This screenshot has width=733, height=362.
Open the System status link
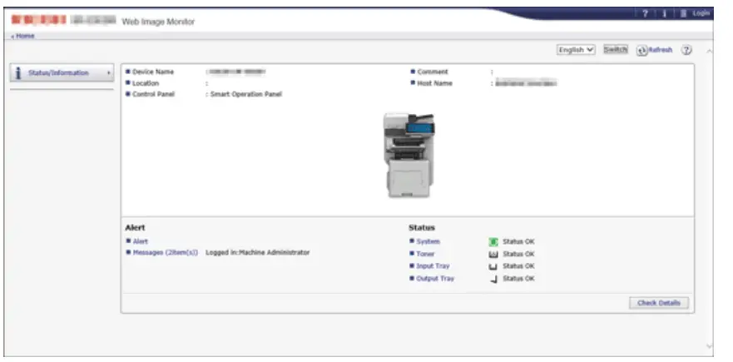coord(428,242)
